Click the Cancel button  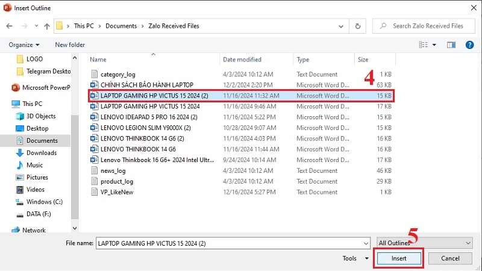[x=450, y=258]
